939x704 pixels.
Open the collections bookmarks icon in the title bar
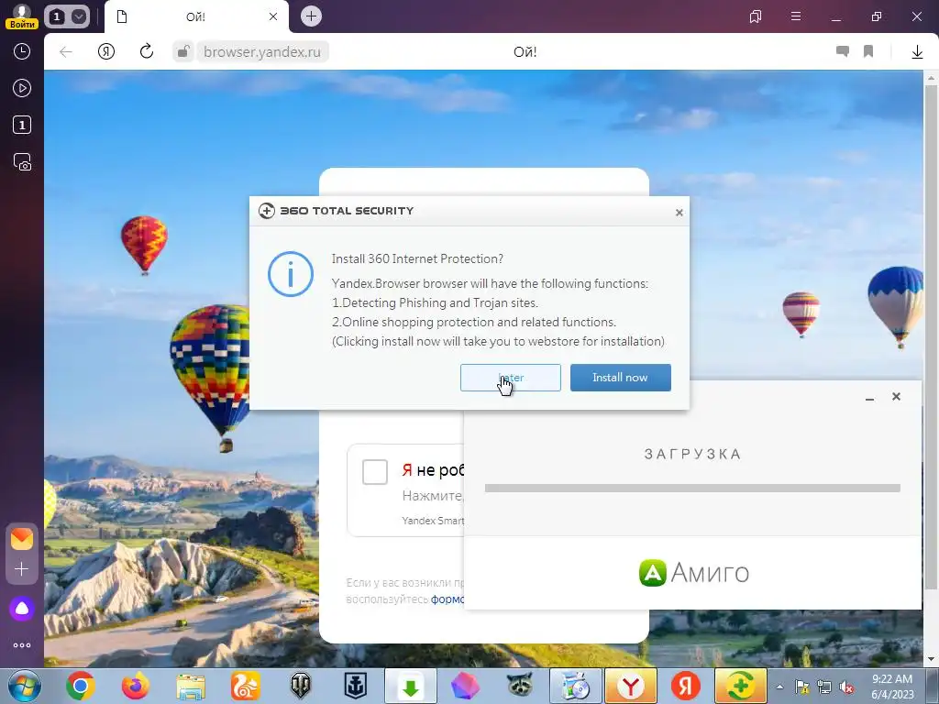(756, 16)
